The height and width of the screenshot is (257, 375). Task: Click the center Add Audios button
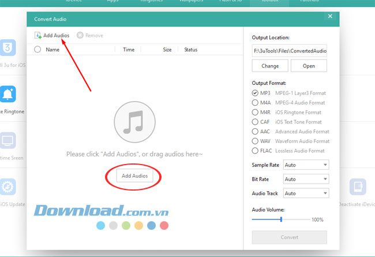click(134, 176)
